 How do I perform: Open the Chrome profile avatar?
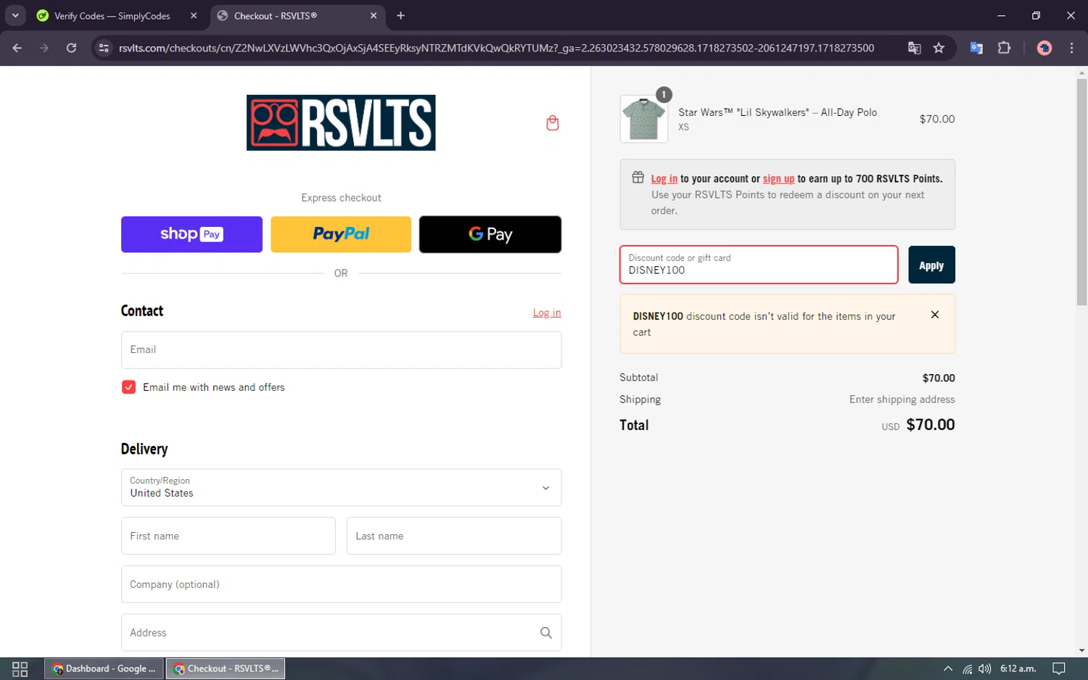click(1044, 48)
